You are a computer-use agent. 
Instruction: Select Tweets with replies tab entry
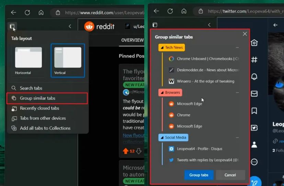(204, 160)
